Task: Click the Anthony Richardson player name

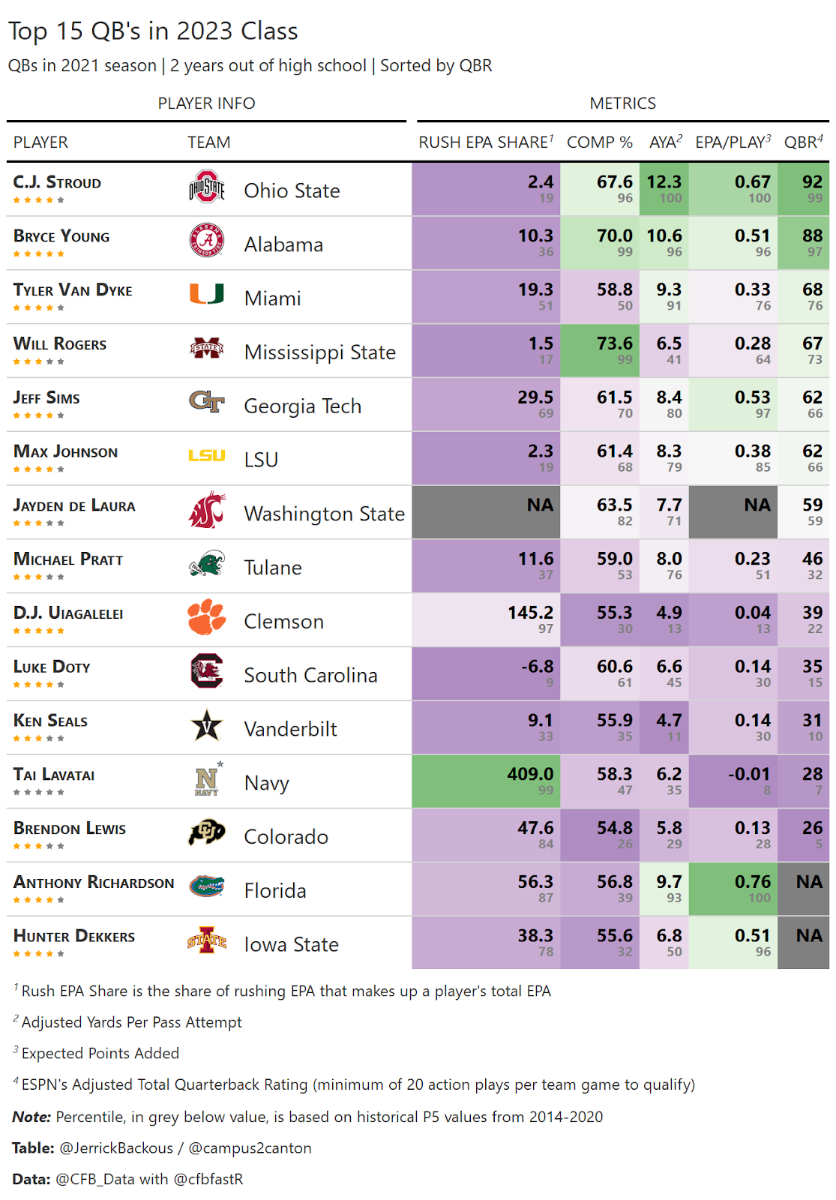Action: tap(94, 883)
